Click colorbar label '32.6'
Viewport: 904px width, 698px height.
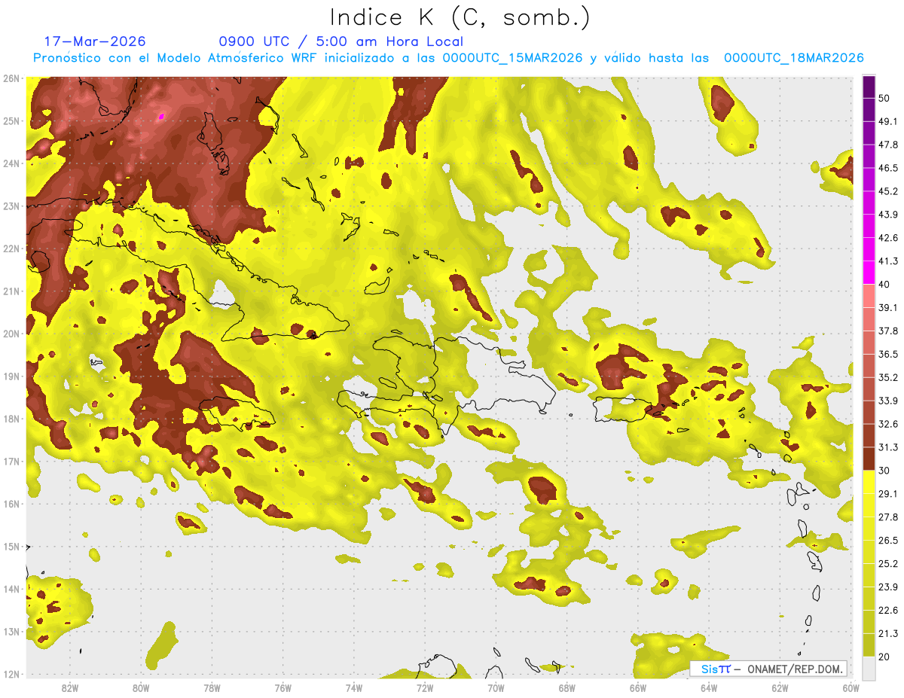[x=888, y=424]
